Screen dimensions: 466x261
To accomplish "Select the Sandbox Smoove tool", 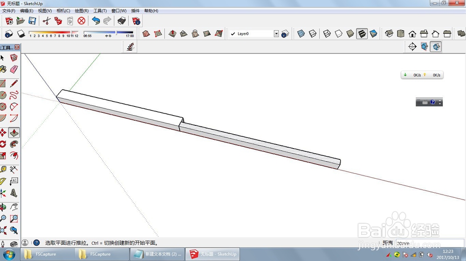I will 172,34.
